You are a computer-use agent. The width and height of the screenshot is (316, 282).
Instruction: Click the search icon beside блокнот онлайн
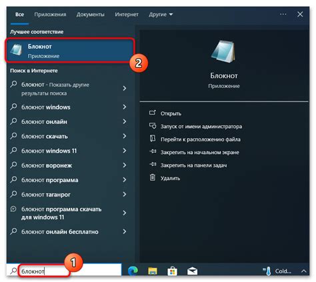click(x=13, y=121)
